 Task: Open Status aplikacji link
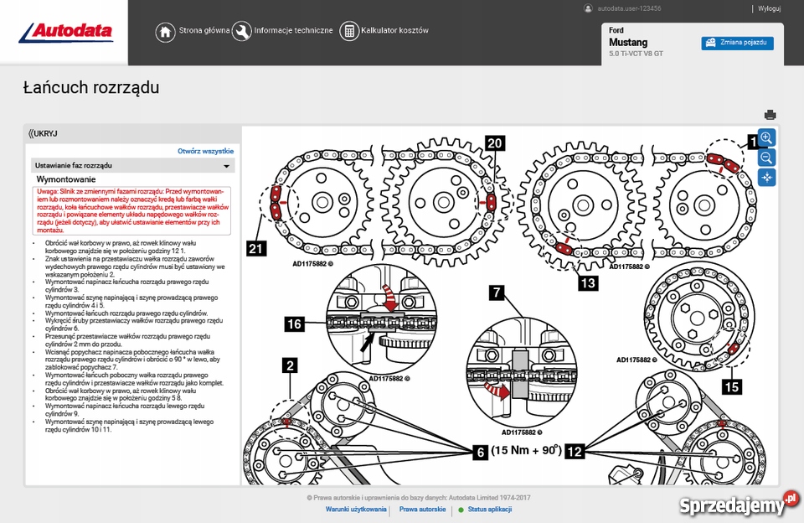490,509
